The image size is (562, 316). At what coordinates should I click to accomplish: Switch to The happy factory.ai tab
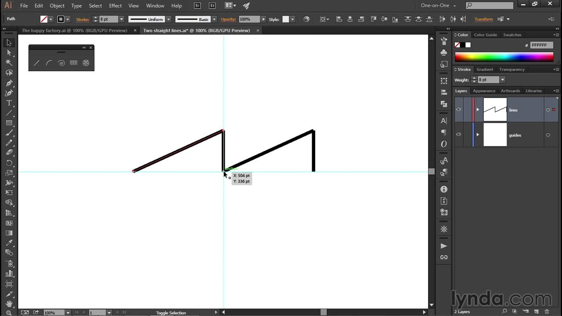tap(74, 30)
